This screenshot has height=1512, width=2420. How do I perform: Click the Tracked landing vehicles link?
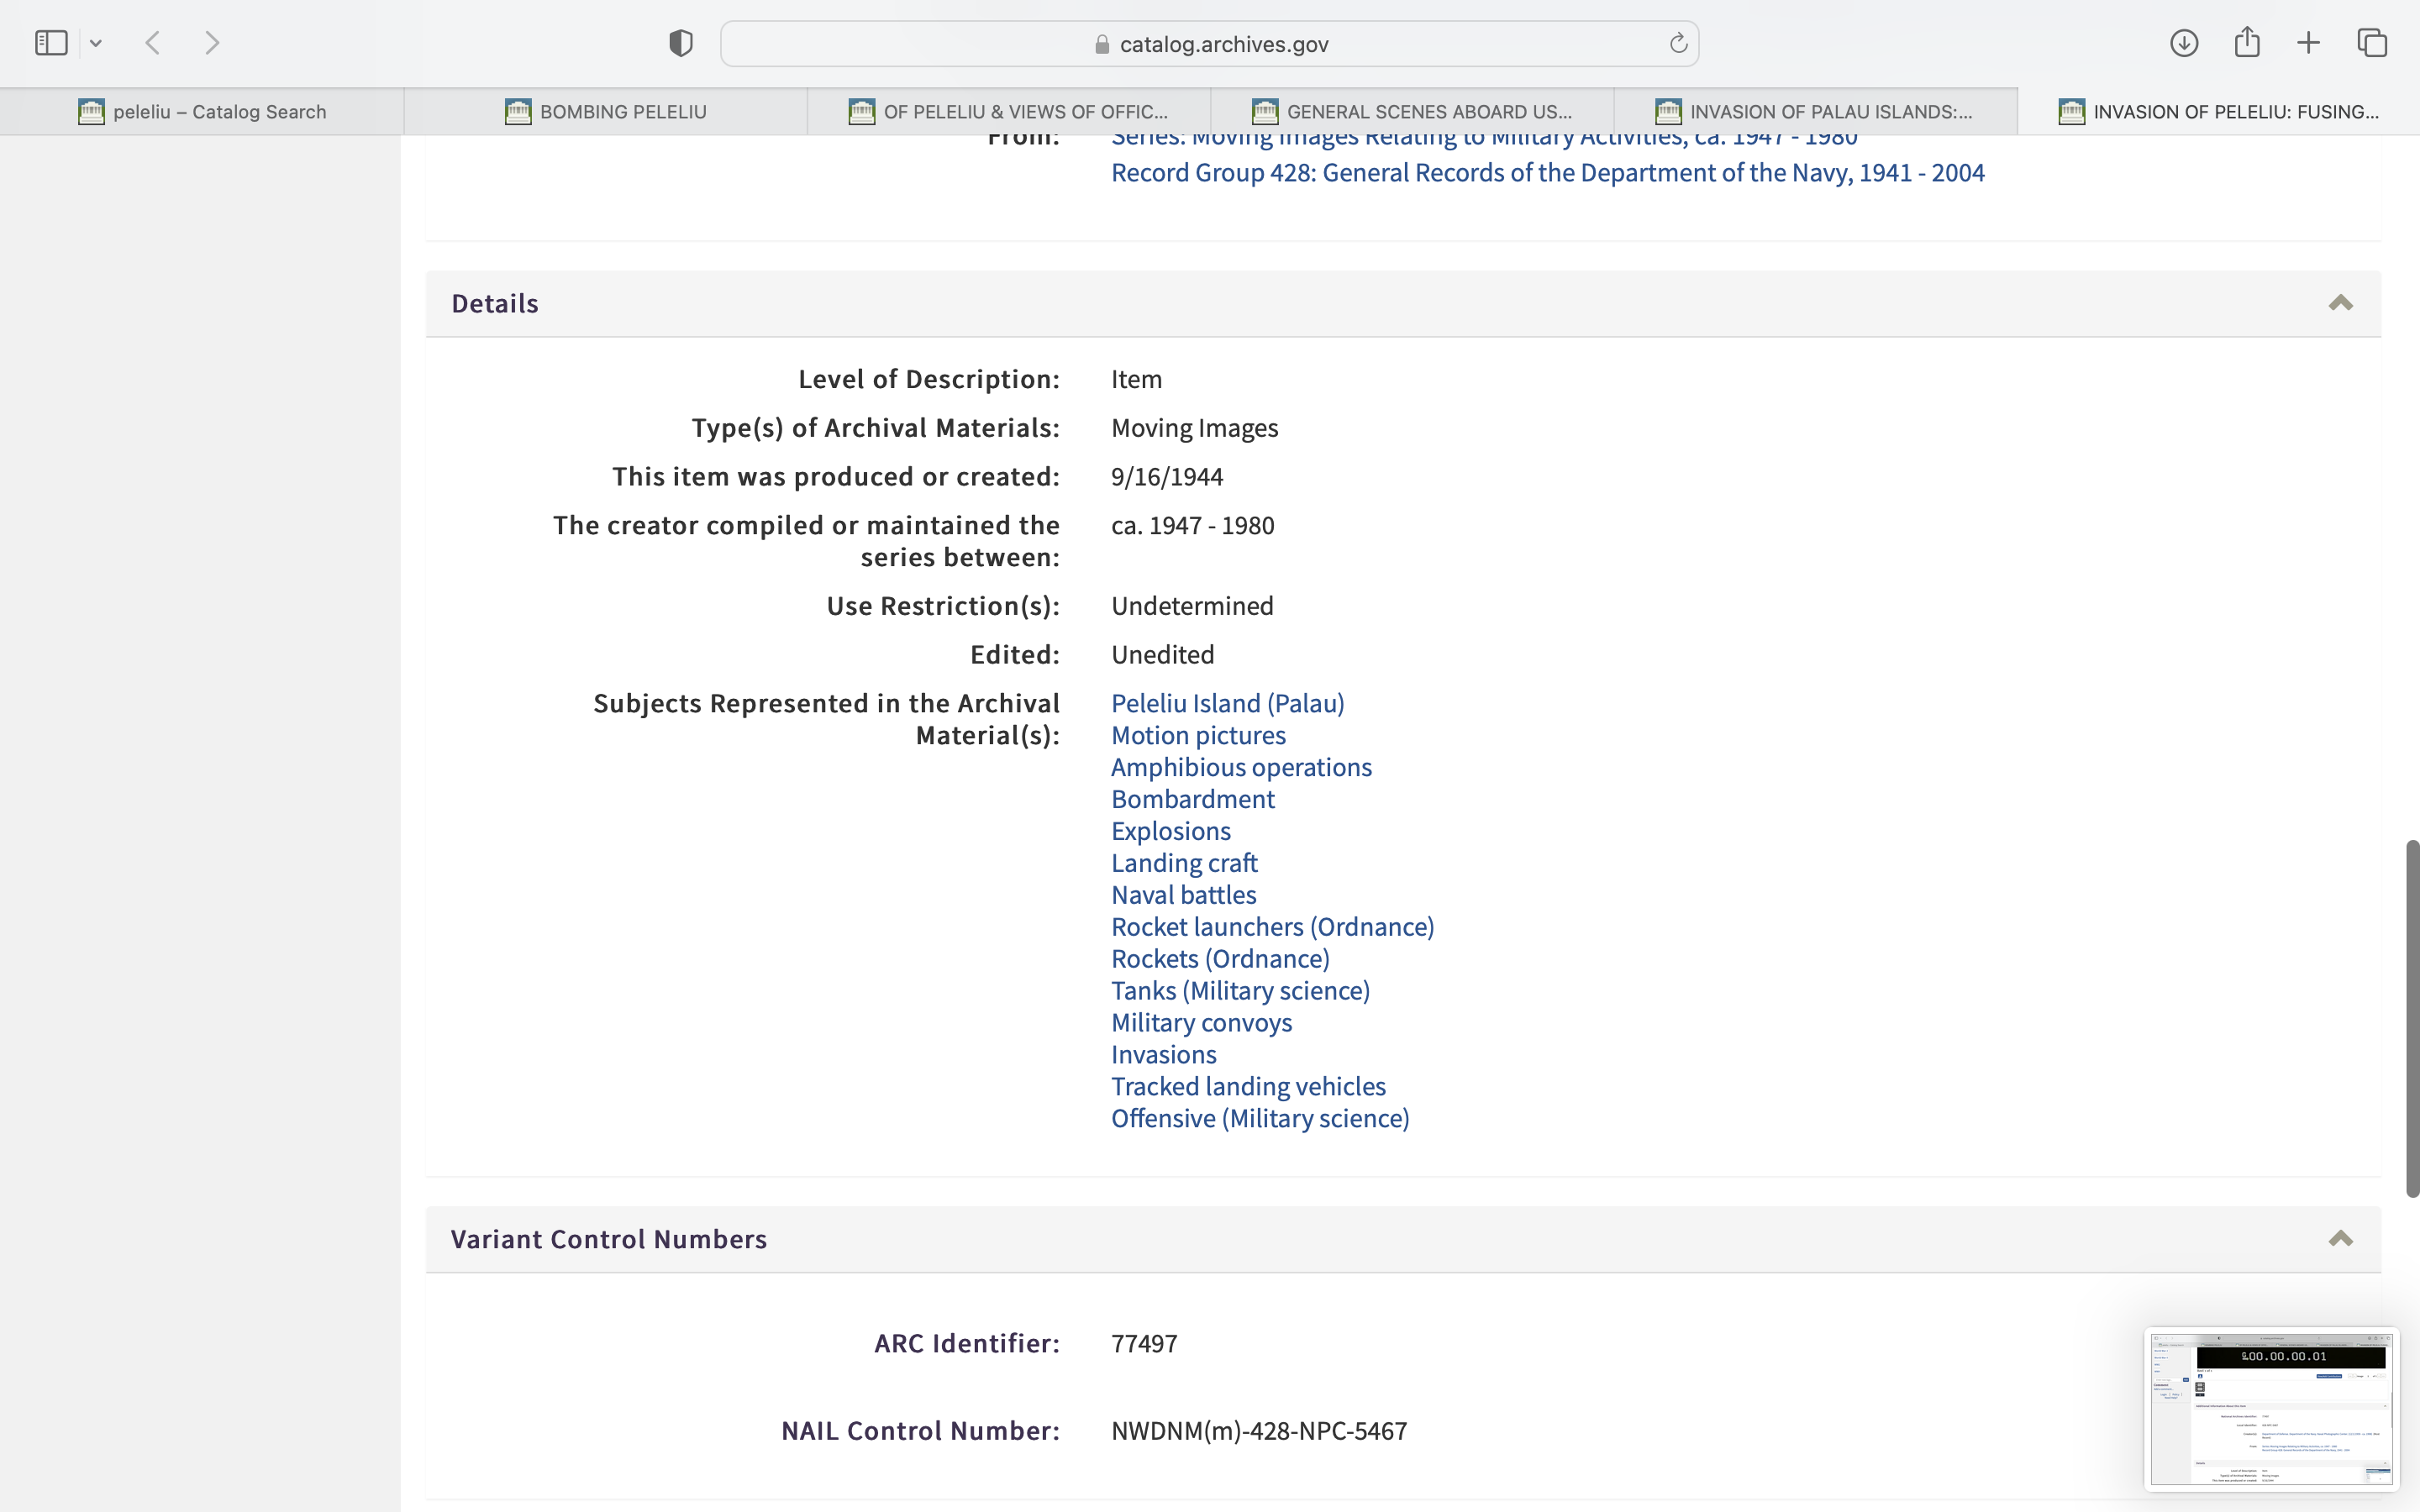click(x=1248, y=1086)
